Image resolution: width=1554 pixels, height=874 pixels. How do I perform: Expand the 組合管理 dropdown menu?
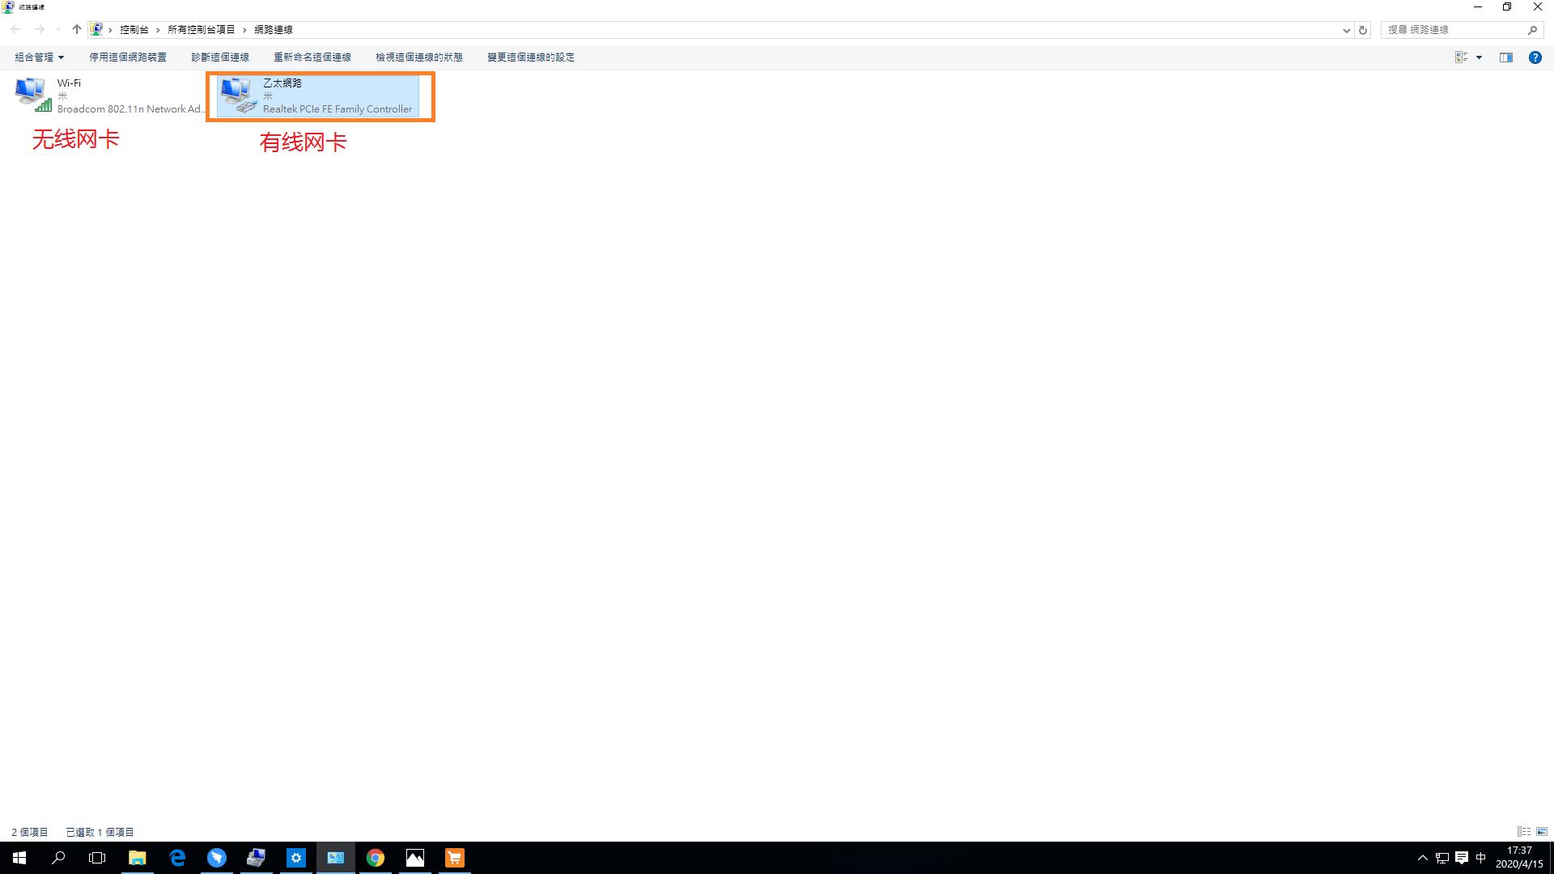tap(39, 57)
